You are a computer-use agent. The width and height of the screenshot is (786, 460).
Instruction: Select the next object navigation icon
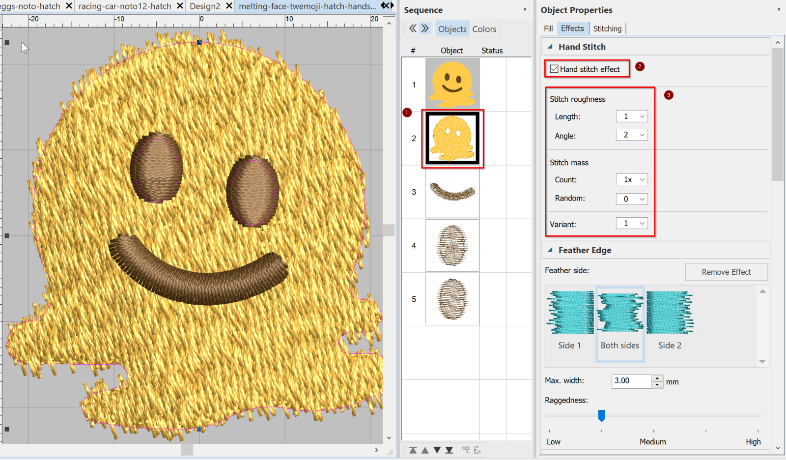click(425, 29)
